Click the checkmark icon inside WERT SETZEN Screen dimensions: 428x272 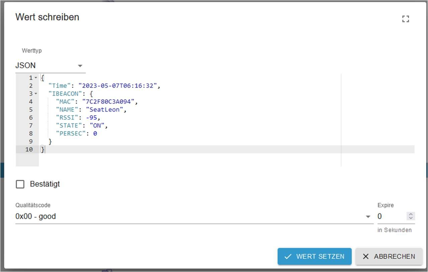[x=288, y=257]
